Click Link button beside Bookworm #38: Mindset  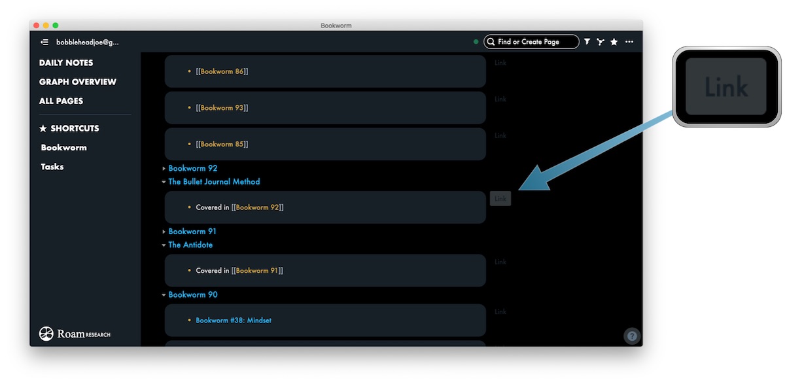[x=500, y=311]
